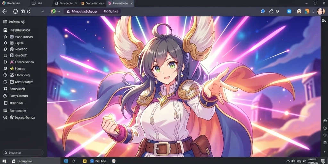Open the Windows Start button on the taskbar
328x164 pixels.
point(4,161)
